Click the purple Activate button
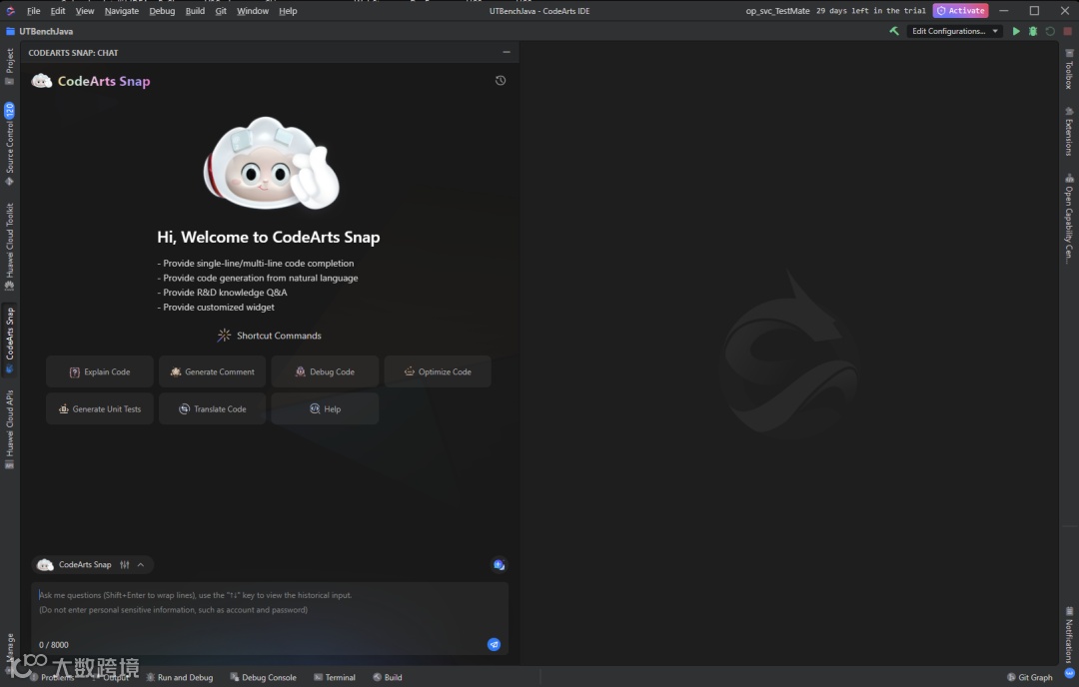1079x687 pixels. coord(961,11)
